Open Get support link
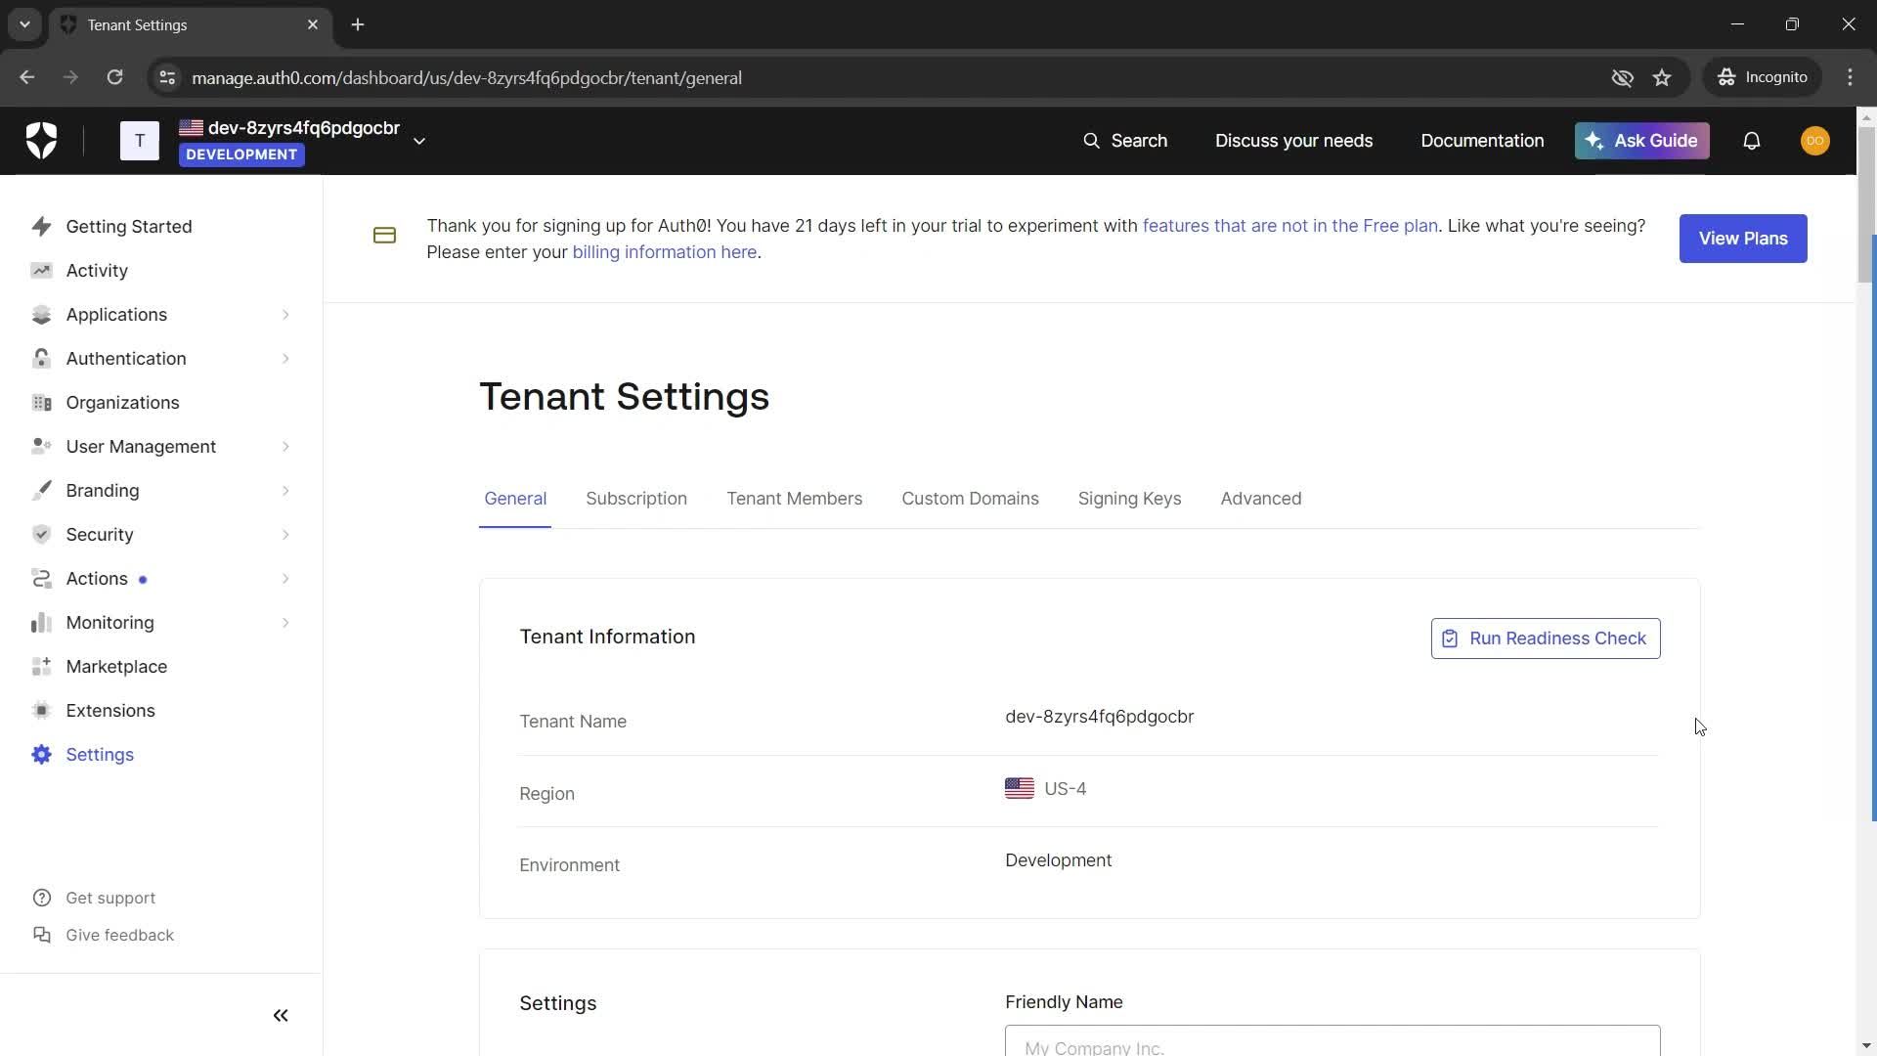This screenshot has width=1877, height=1056. pos(94,898)
